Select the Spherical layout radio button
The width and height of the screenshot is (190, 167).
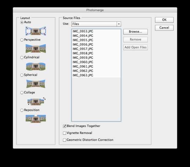coord(22,75)
